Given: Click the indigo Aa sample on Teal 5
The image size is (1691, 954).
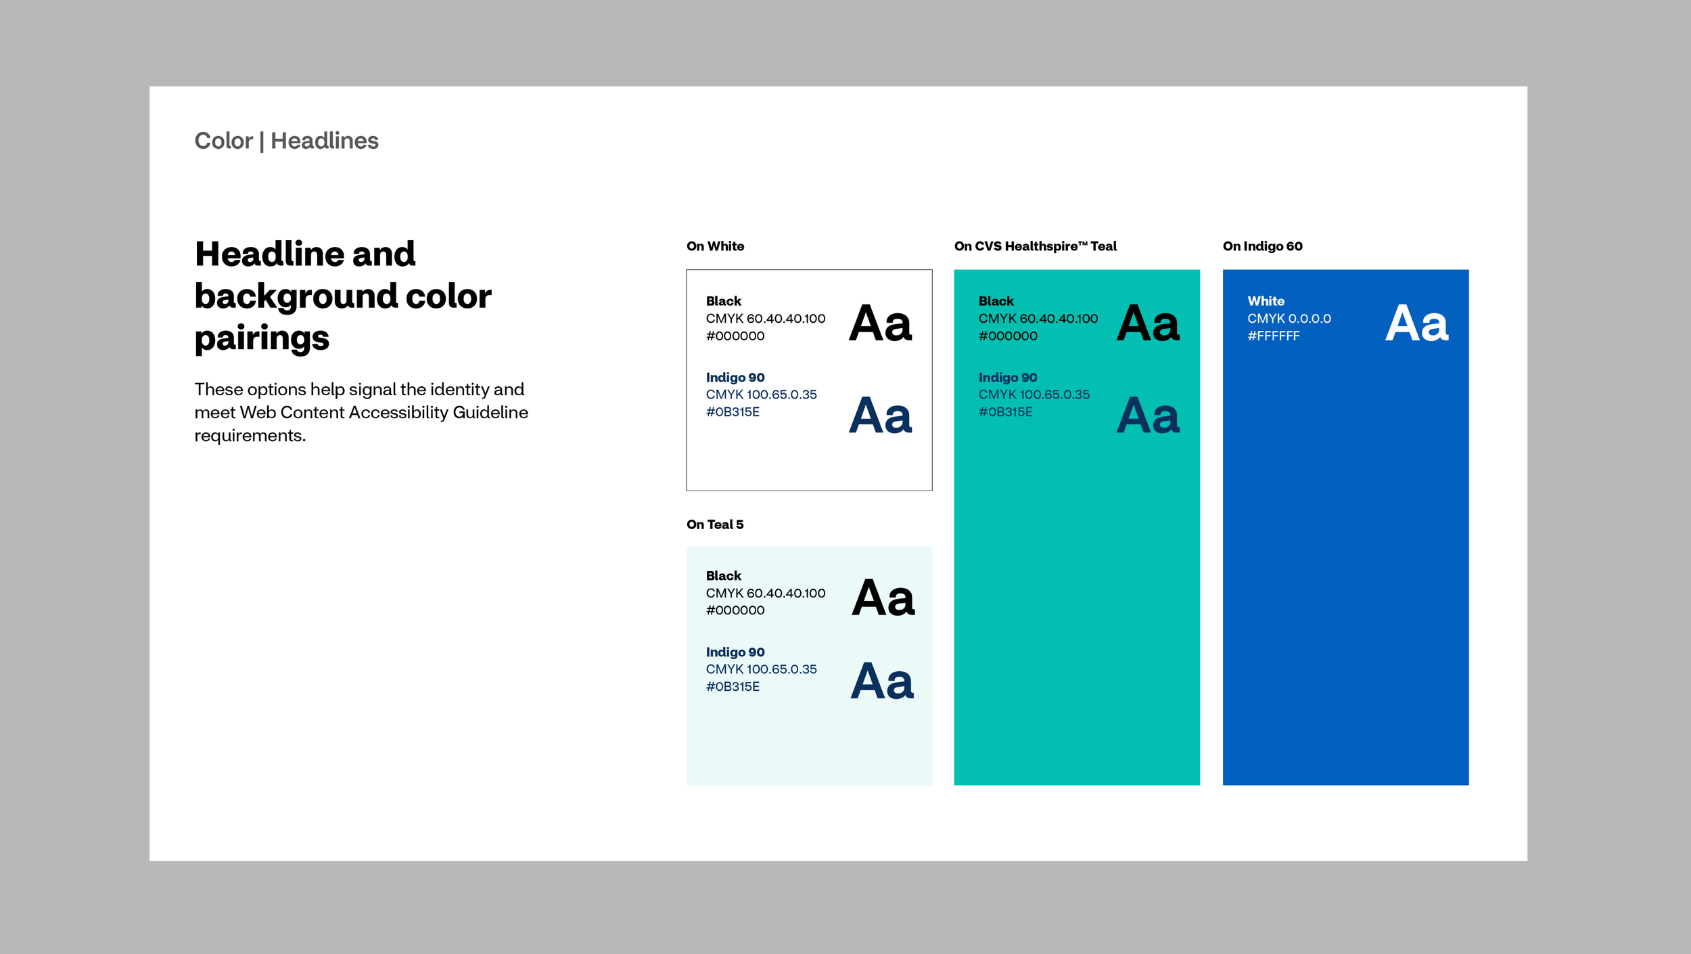Looking at the screenshot, I should point(882,681).
